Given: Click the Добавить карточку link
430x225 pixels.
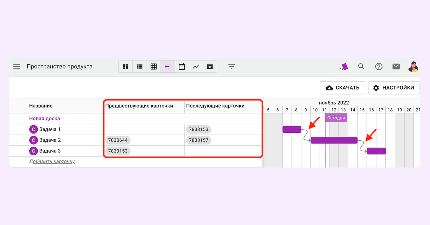Looking at the screenshot, I should point(52,161).
